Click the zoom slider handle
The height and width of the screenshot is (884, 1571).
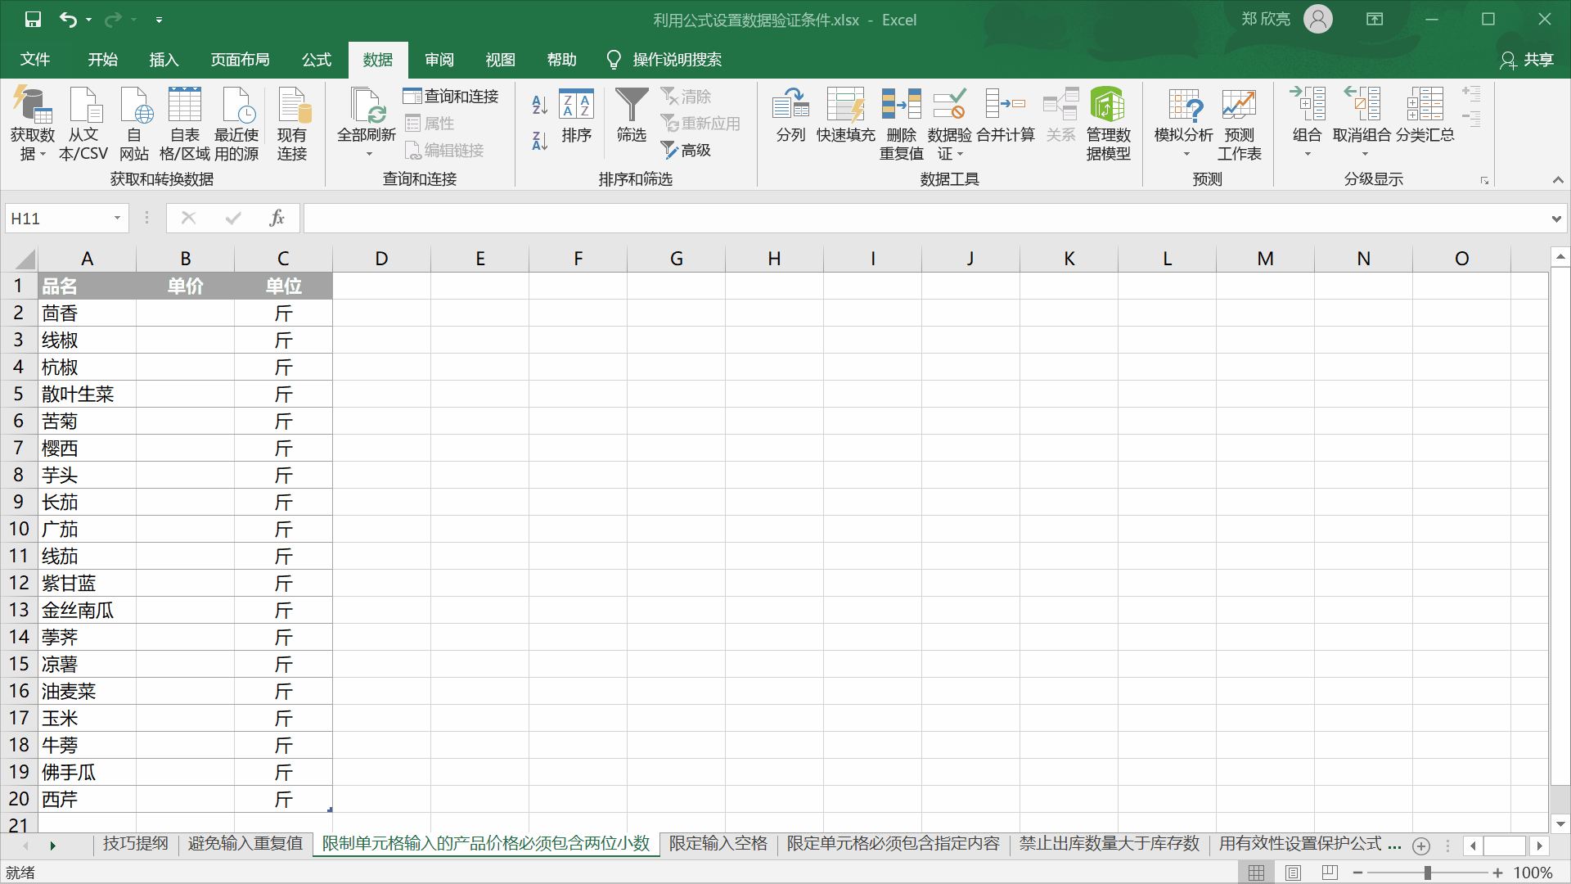click(1427, 873)
